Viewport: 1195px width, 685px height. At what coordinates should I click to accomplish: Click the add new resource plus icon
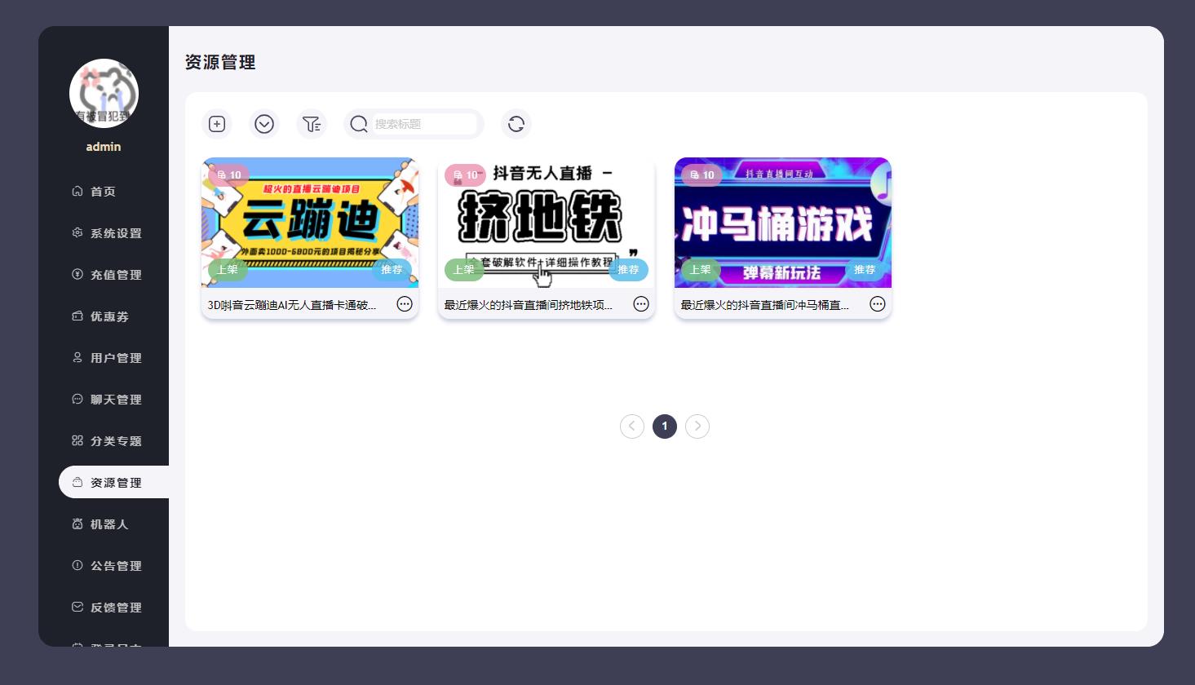[217, 124]
